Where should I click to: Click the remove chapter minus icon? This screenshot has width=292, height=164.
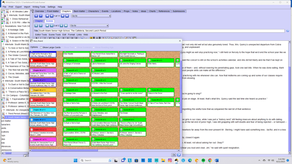coord(41,16)
